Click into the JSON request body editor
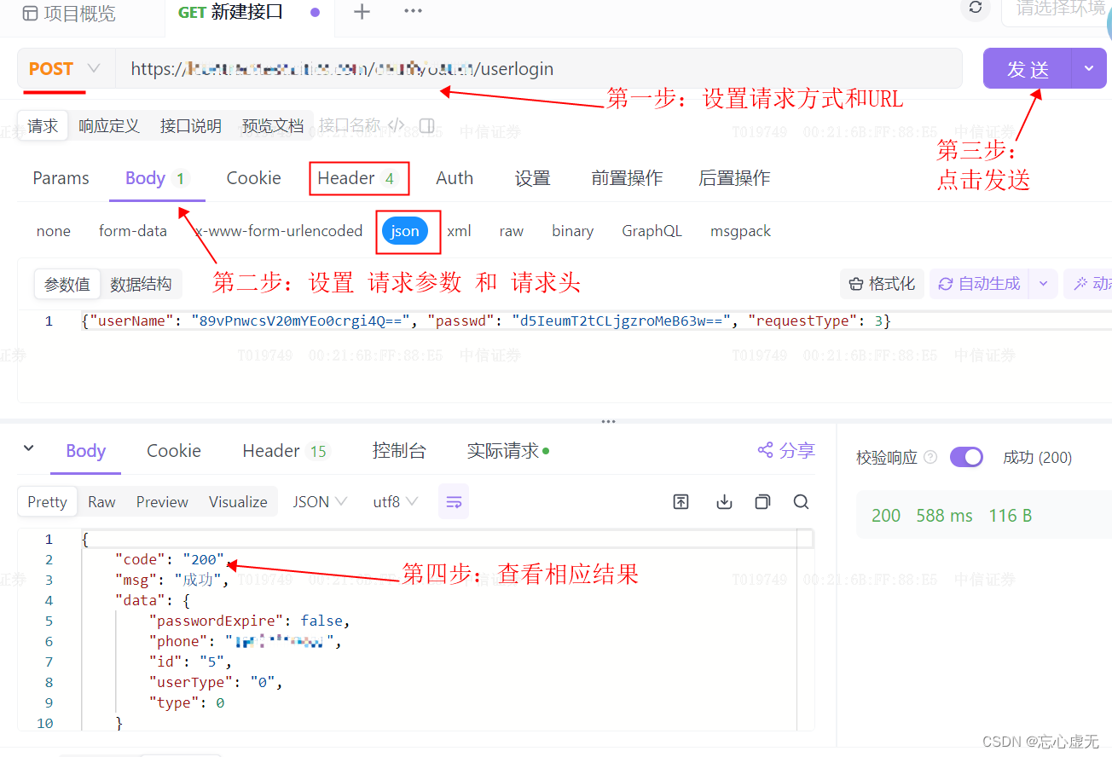Viewport: 1112px width, 757px height. 565,354
